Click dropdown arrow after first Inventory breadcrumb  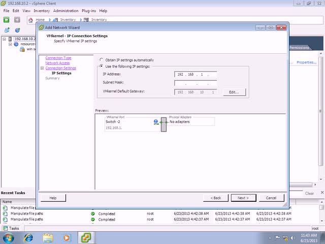point(81,20)
